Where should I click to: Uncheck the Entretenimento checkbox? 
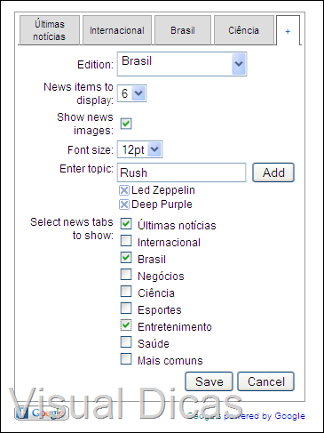pos(126,325)
